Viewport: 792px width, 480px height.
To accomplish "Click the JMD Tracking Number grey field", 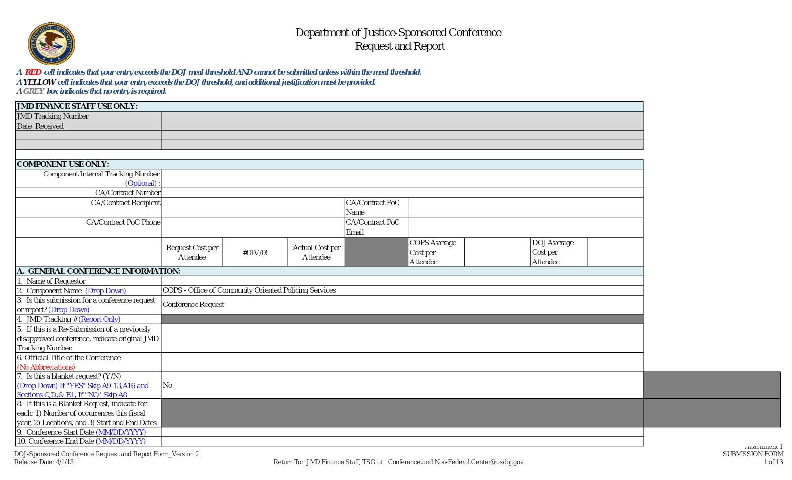I will [x=402, y=116].
